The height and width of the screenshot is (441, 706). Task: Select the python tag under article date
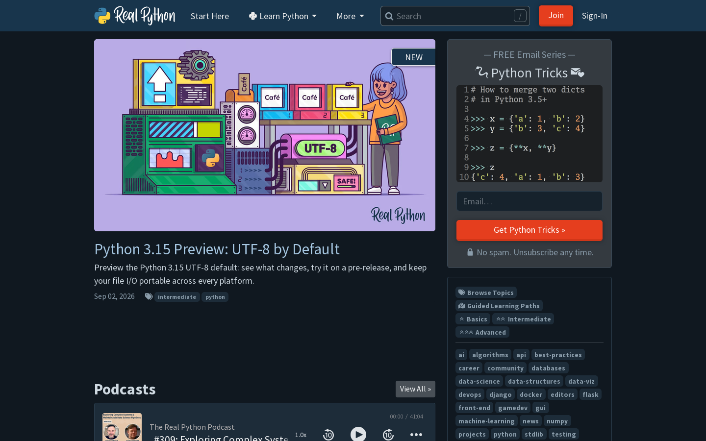(215, 297)
